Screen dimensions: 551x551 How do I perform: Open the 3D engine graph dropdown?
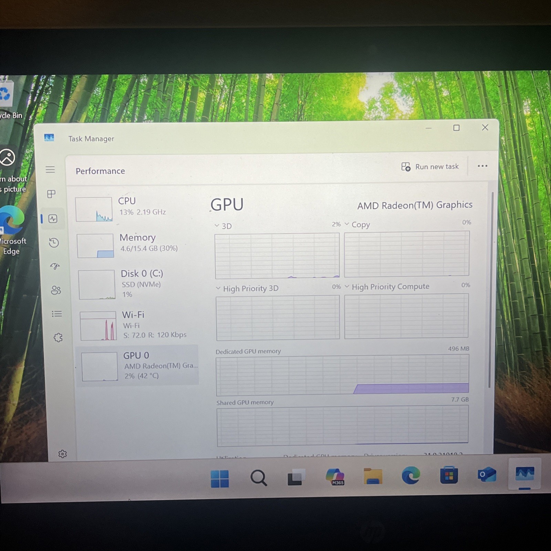217,226
